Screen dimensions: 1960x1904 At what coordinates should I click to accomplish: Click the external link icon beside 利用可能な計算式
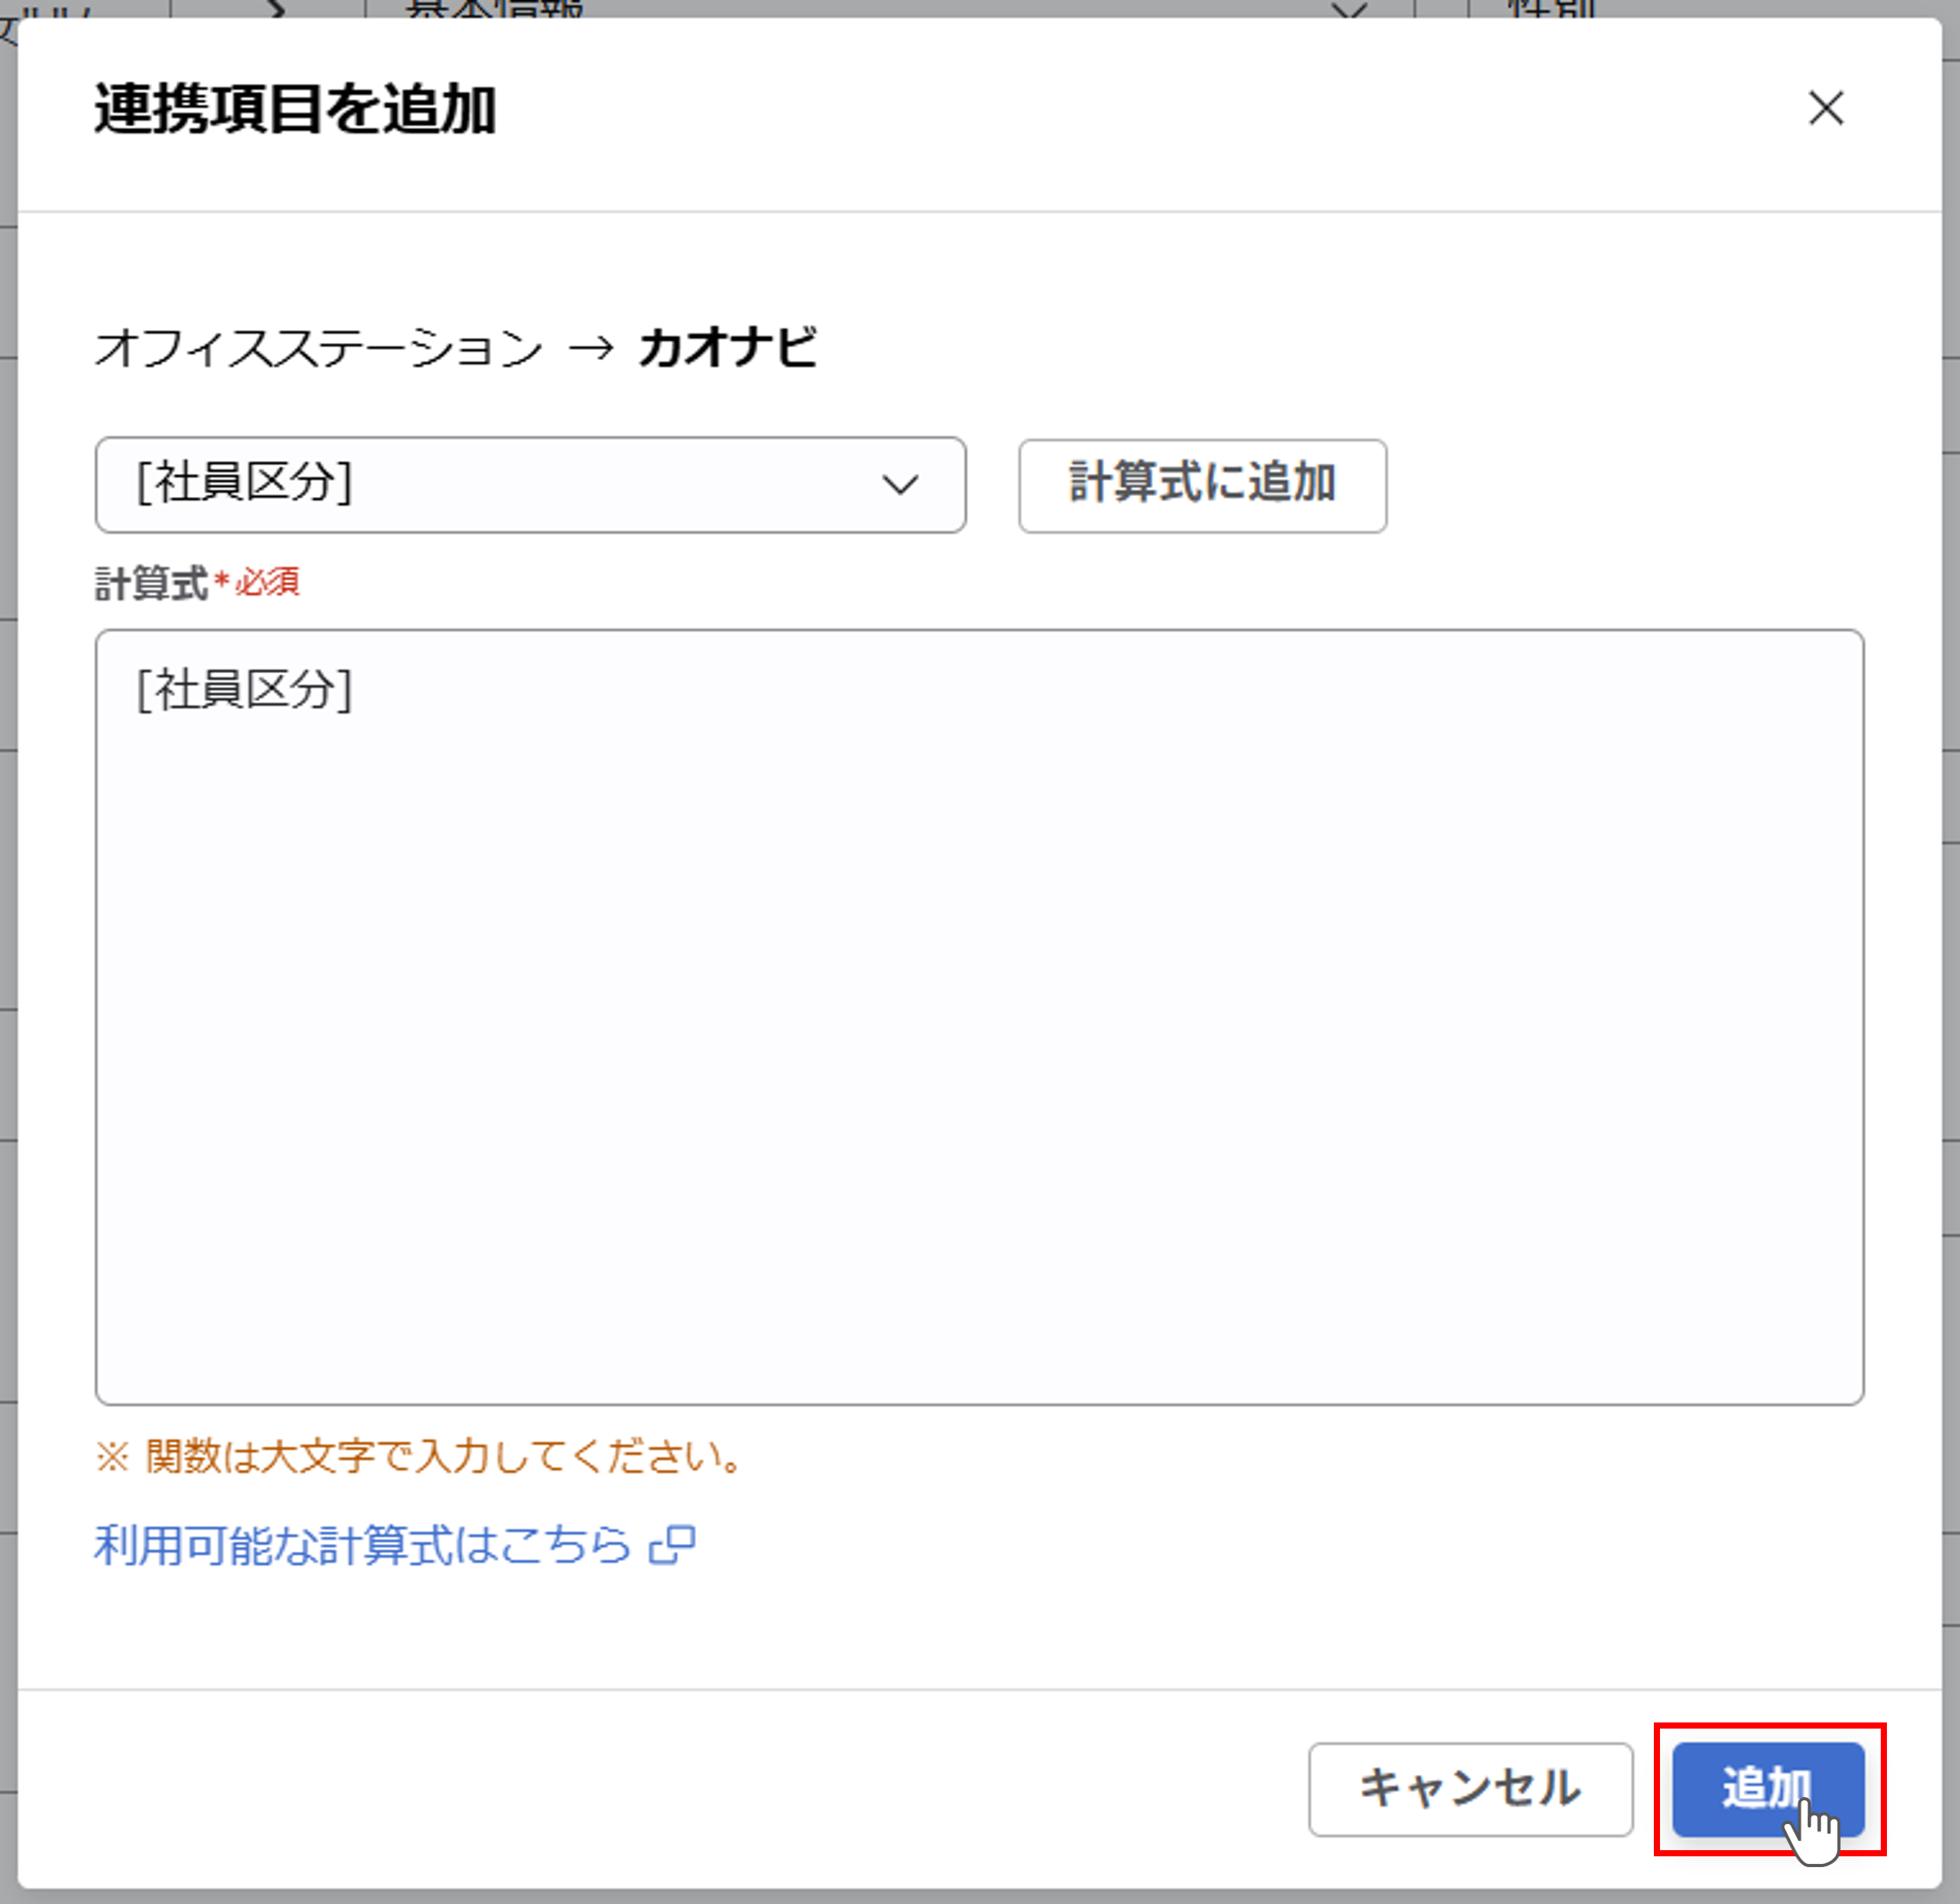pyautogui.click(x=672, y=1545)
